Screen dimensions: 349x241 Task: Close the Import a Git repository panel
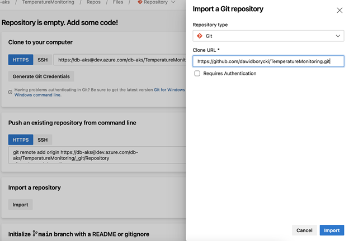coord(339,10)
